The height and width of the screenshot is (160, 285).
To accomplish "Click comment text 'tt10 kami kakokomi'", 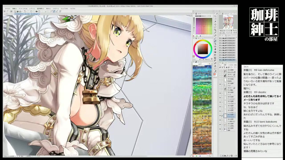I will pos(265,122).
